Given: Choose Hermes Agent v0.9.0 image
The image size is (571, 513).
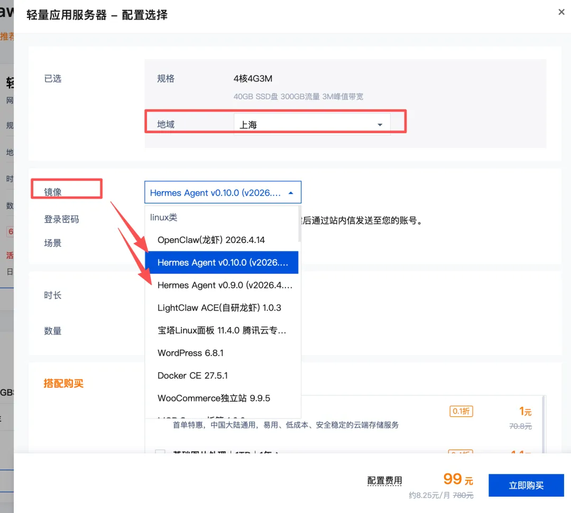Looking at the screenshot, I should pos(222,285).
